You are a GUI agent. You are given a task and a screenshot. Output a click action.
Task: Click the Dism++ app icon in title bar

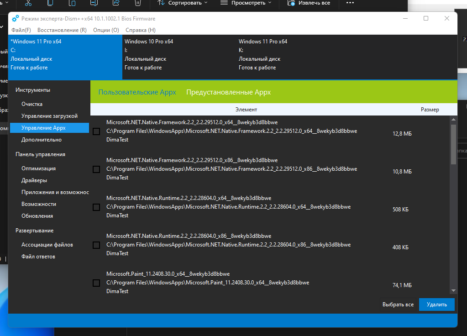(x=15, y=18)
